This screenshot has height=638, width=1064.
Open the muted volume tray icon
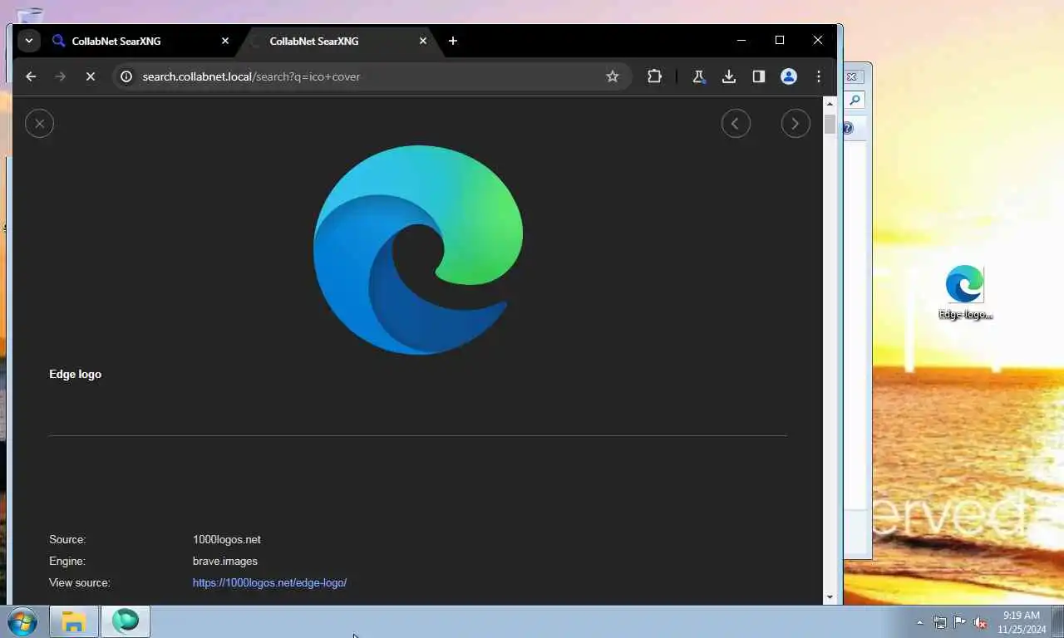[x=980, y=622]
